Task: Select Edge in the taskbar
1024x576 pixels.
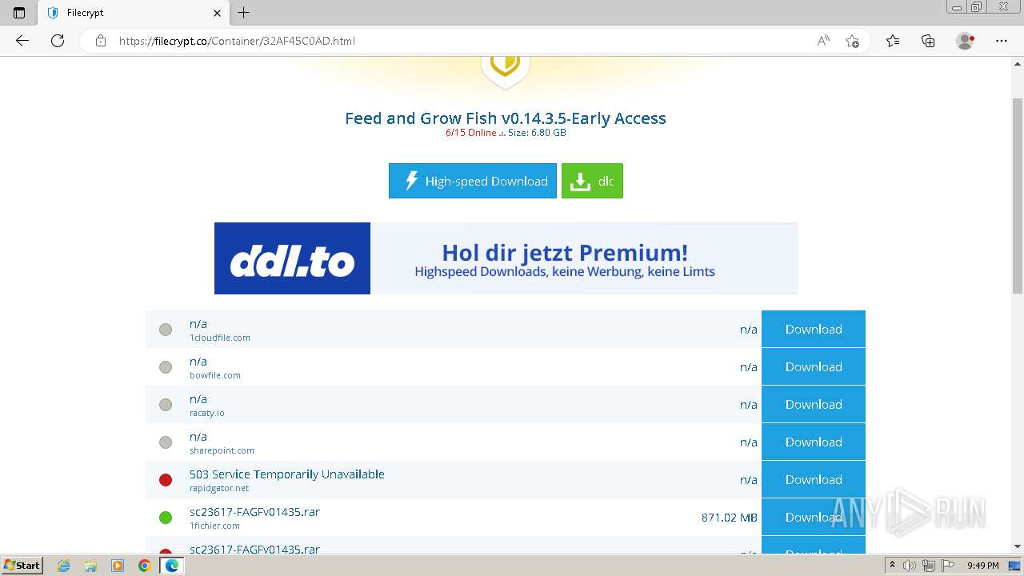Action: 172,566
